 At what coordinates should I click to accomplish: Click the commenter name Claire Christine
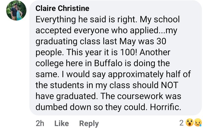coord(62,8)
